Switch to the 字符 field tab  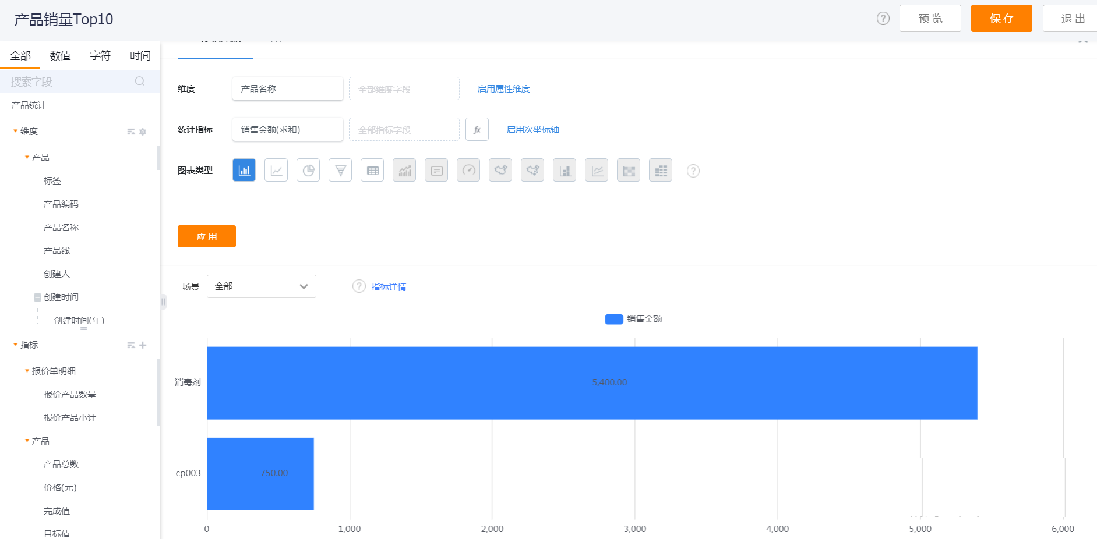(100, 56)
